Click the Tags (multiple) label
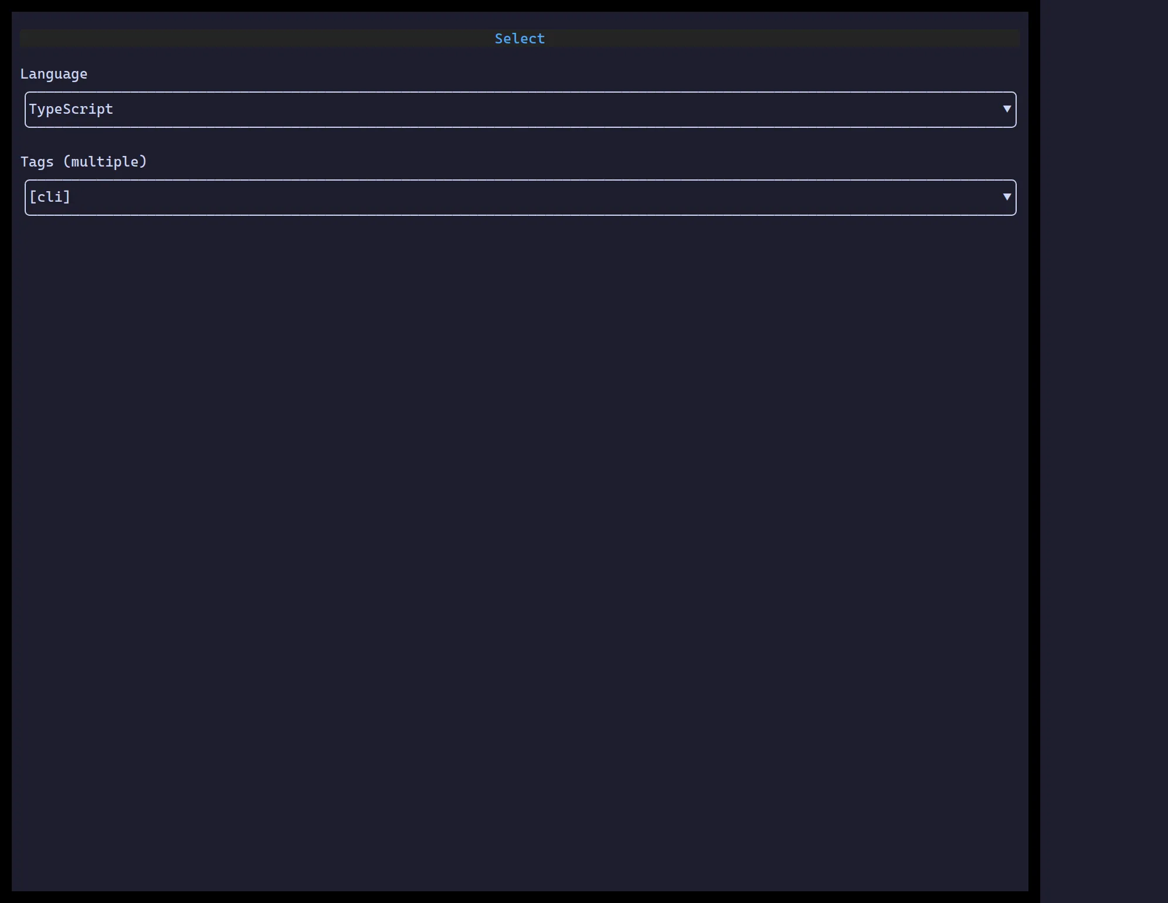Viewport: 1168px width, 903px height. [x=84, y=162]
